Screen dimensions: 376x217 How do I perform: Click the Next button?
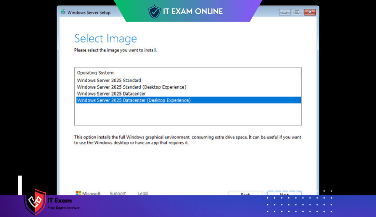coord(284,193)
